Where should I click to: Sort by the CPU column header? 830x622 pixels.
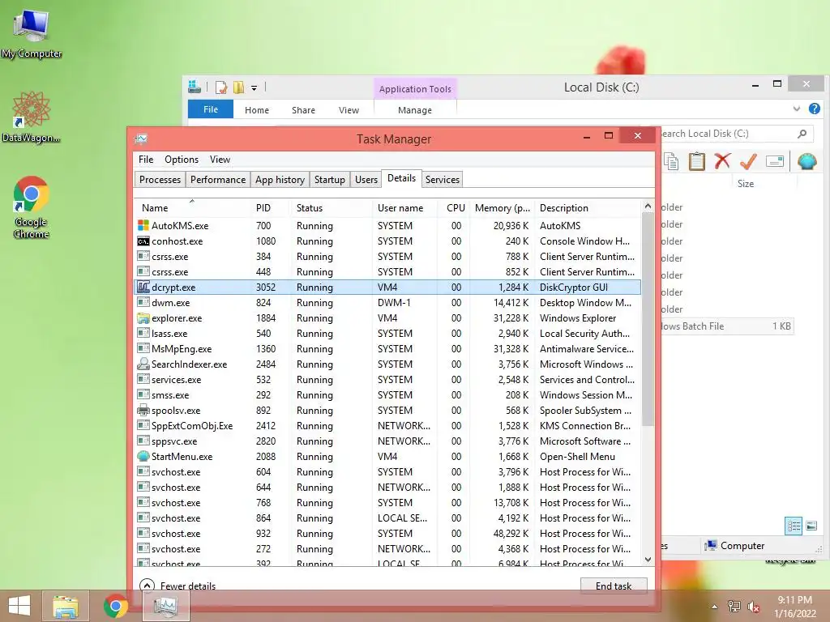click(x=454, y=208)
